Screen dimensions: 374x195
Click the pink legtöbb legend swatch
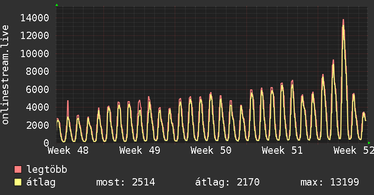click(18, 169)
